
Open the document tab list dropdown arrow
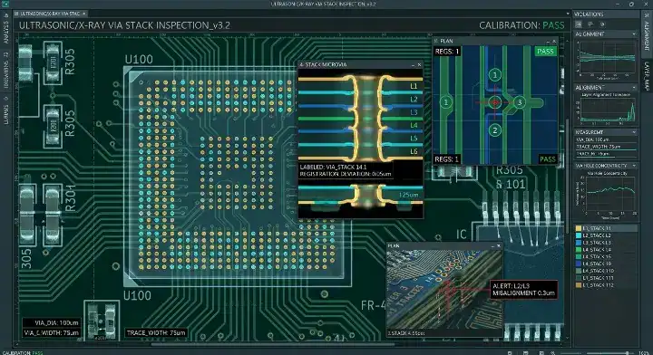tap(568, 14)
